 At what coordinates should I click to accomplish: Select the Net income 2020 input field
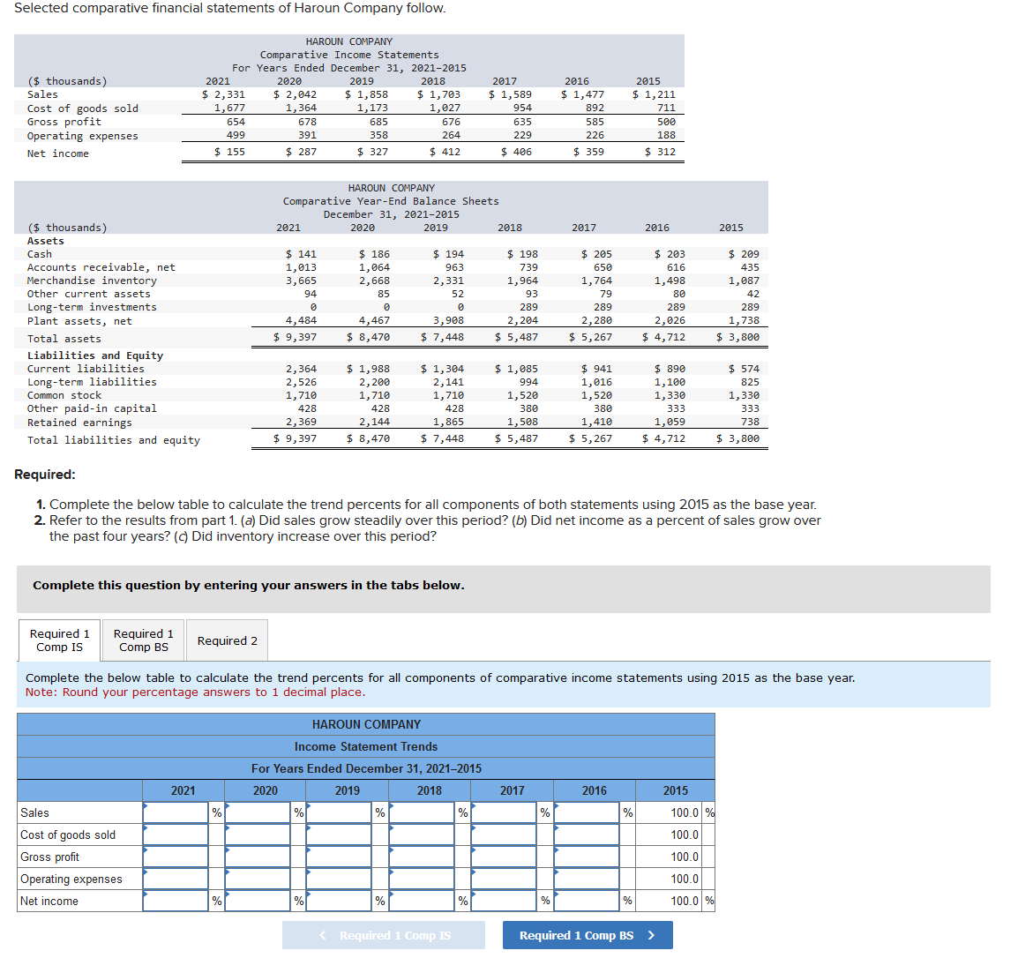(258, 901)
